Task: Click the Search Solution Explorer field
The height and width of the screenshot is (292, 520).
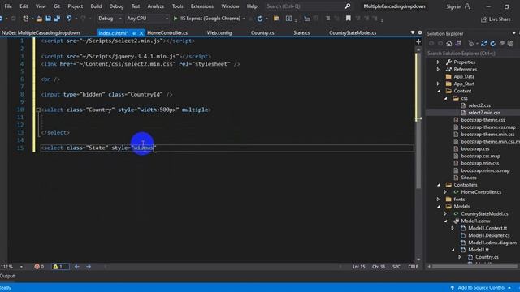Action: [x=472, y=53]
